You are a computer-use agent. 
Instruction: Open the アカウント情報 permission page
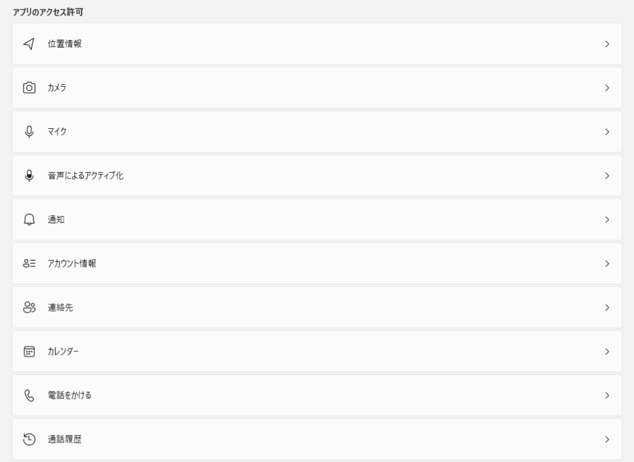click(x=72, y=264)
